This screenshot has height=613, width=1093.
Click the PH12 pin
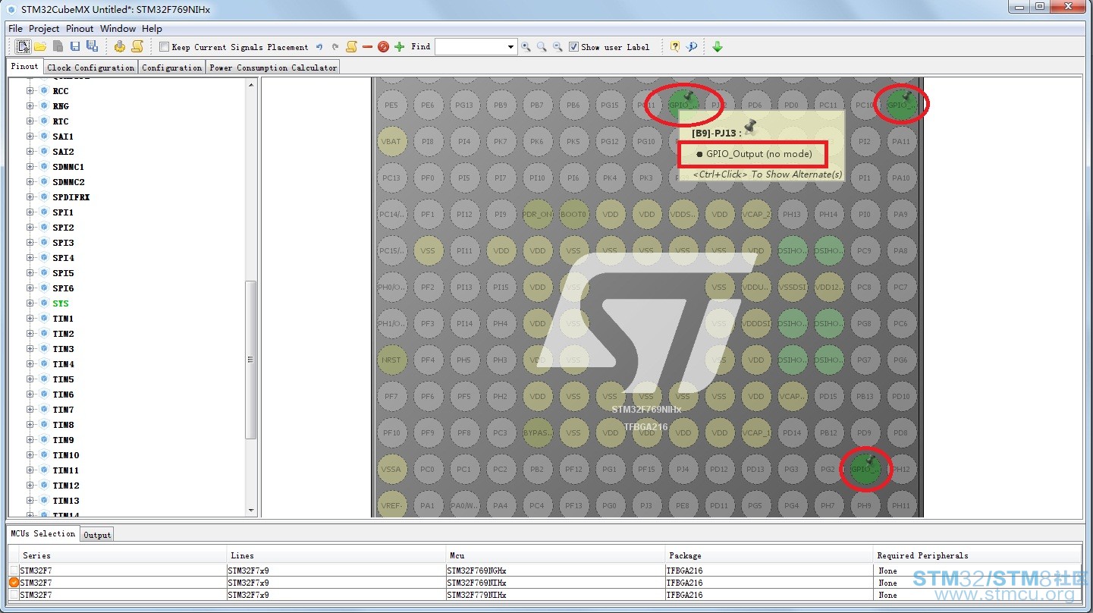[x=900, y=469]
